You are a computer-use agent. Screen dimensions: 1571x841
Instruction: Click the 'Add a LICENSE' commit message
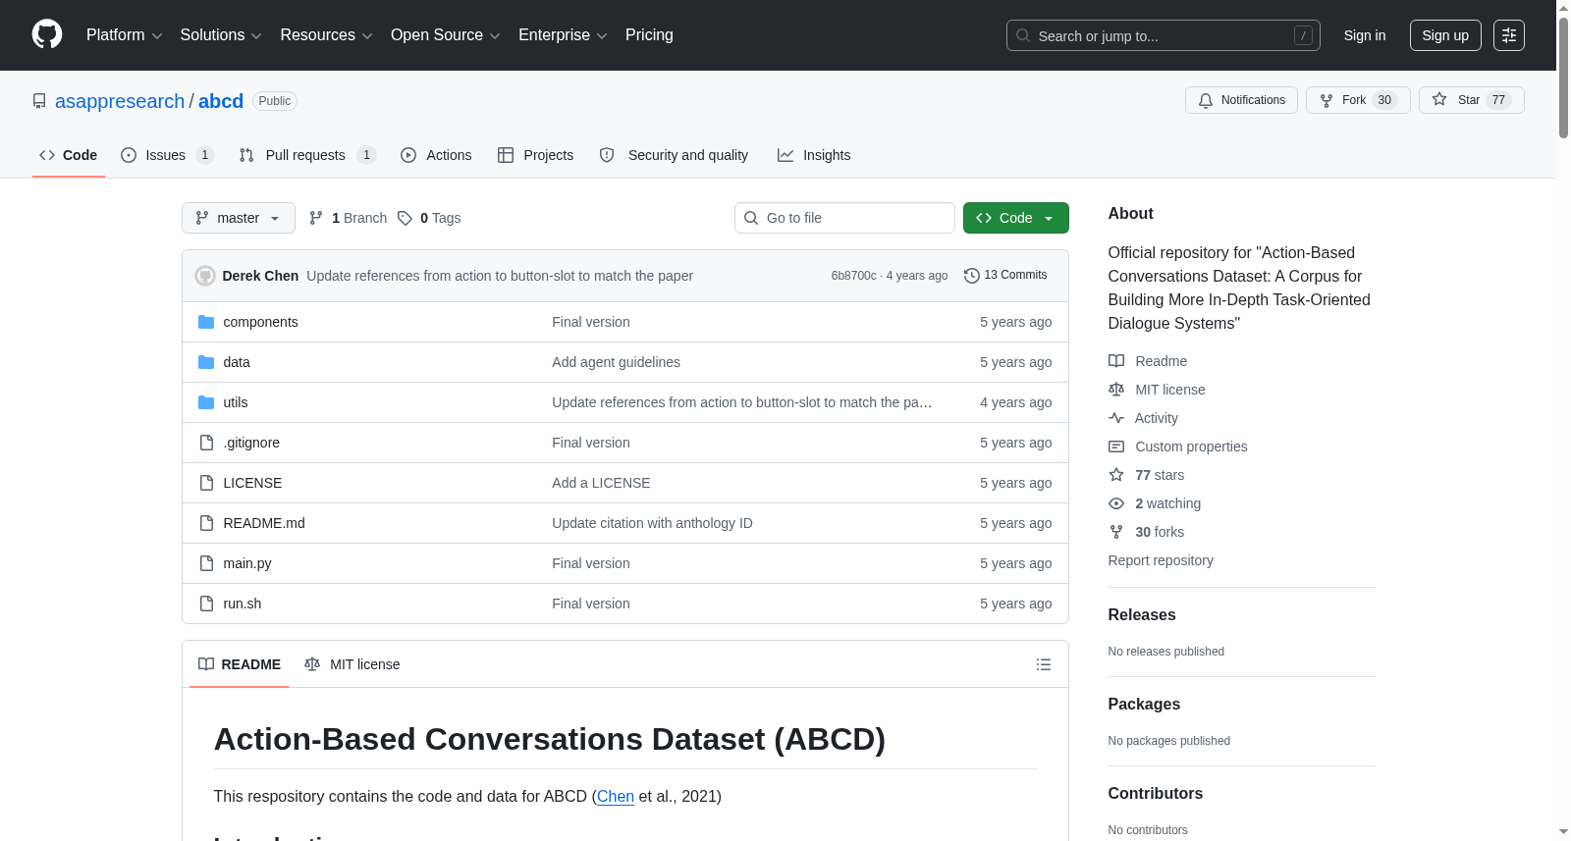[601, 483]
